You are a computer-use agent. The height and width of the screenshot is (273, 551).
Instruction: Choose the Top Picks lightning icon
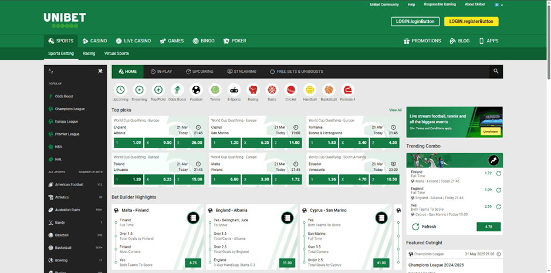tap(158, 90)
